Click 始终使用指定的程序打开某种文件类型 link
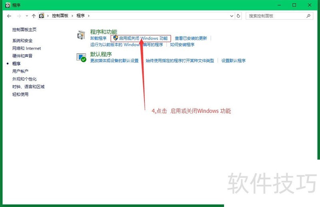 pyautogui.click(x=180, y=61)
